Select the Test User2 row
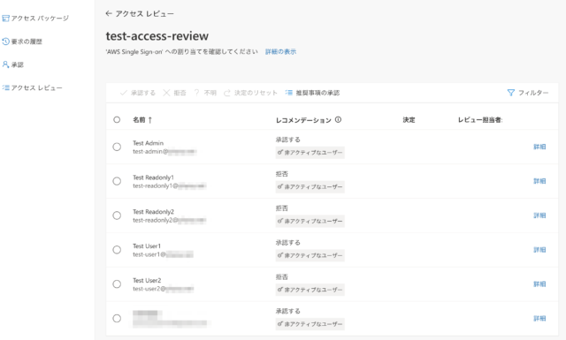 click(117, 284)
